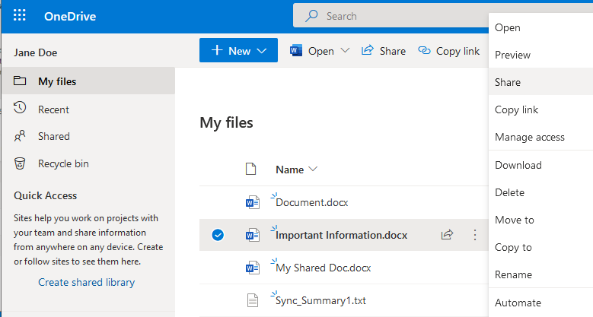The image size is (593, 317).
Task: Click the Share arrow icon in the toolbar
Action: click(x=367, y=50)
